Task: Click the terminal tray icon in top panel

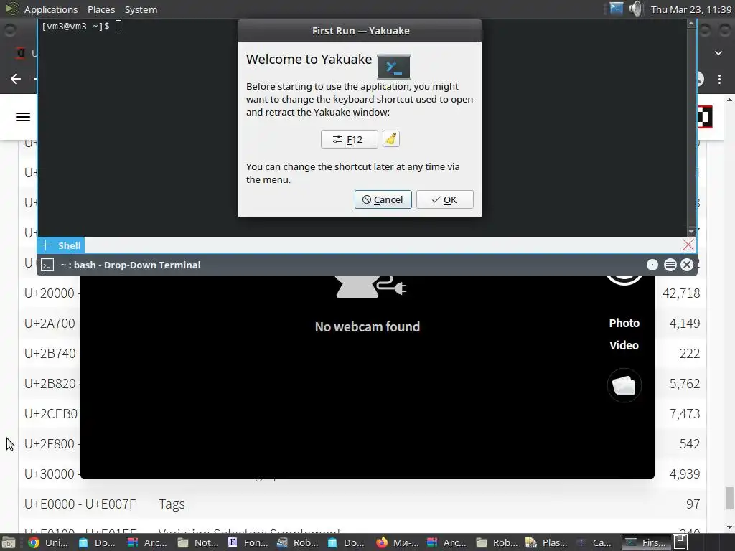Action: 616,9
